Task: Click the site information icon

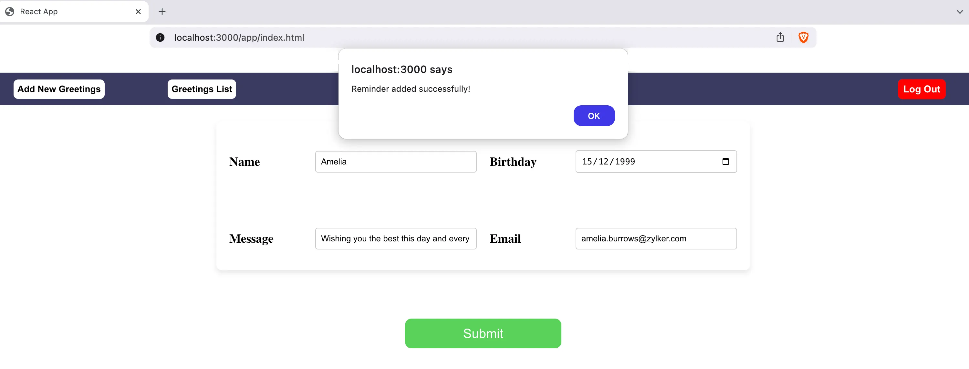Action: click(160, 37)
